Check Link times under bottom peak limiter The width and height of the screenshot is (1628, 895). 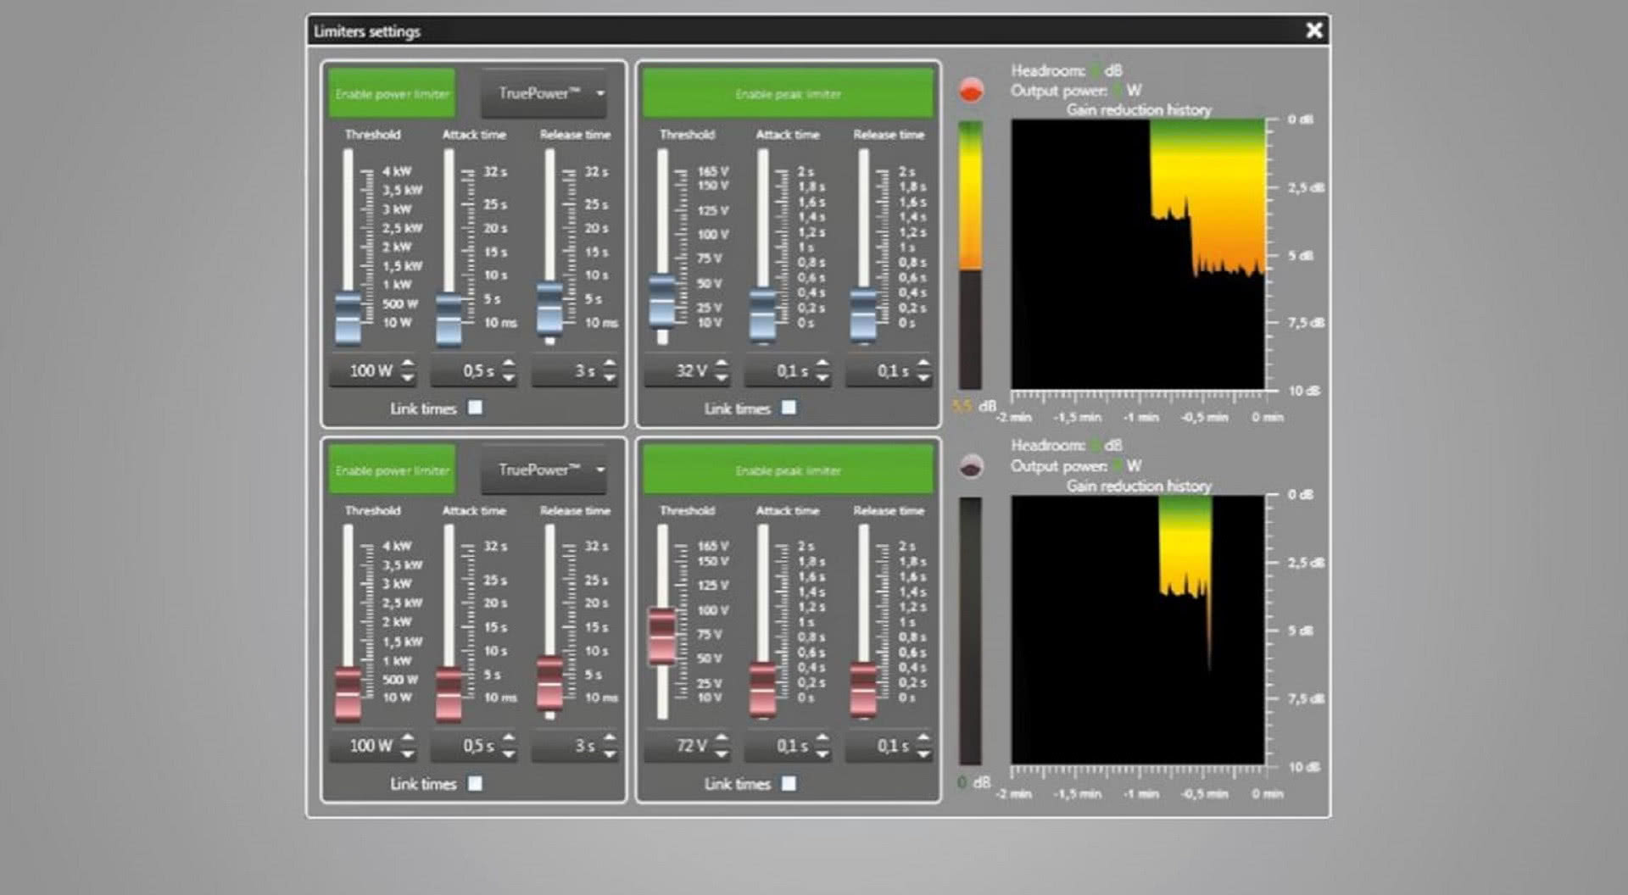pyautogui.click(x=789, y=783)
